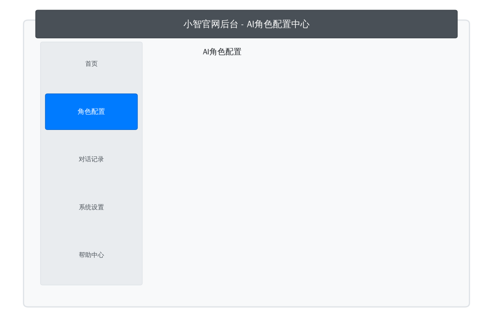This screenshot has height=327, width=493.
Task: Click the highlighted blue 角色配置 button
Action: click(x=91, y=111)
